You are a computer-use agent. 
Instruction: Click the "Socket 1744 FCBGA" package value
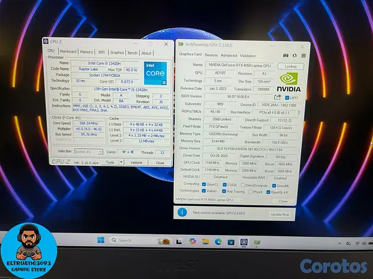(104, 75)
